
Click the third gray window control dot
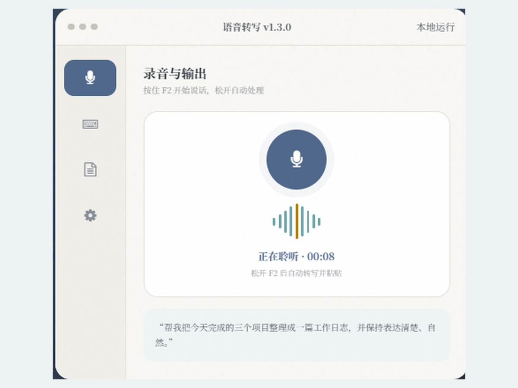coord(94,27)
